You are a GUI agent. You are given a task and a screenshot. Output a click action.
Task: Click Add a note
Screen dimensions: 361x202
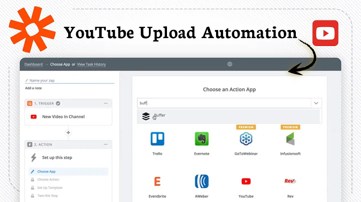point(34,88)
